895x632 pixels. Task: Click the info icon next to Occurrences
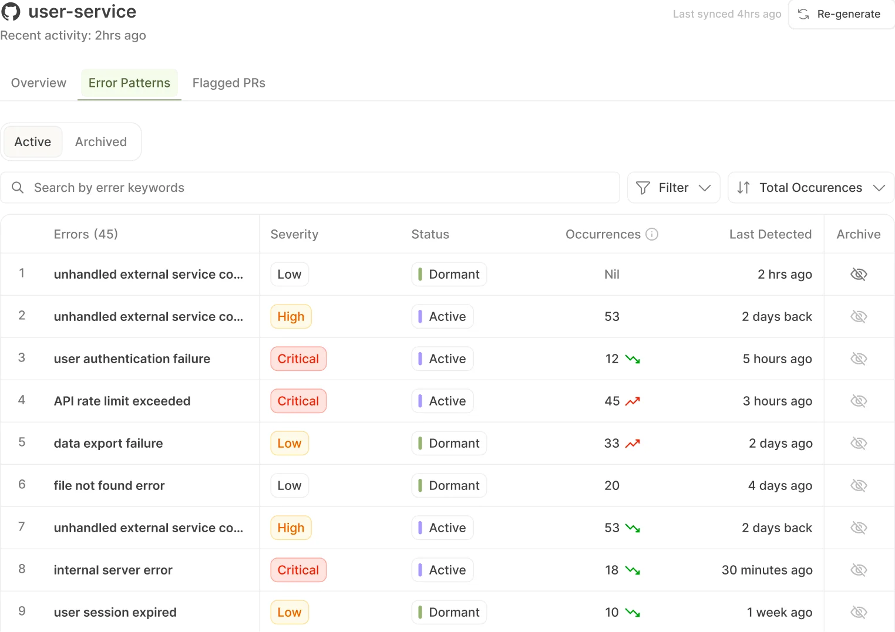[652, 234]
